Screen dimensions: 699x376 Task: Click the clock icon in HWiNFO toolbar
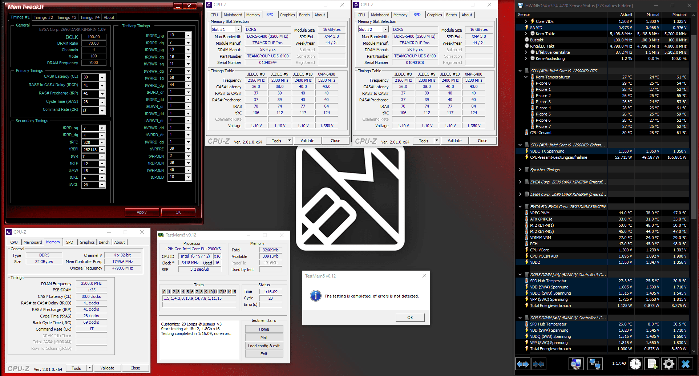(x=635, y=364)
